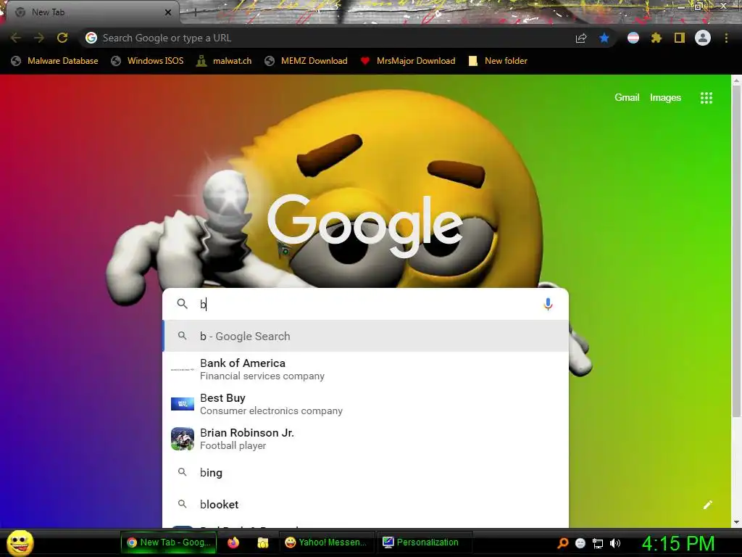Open the network tray icon
The width and height of the screenshot is (742, 557).
(598, 543)
